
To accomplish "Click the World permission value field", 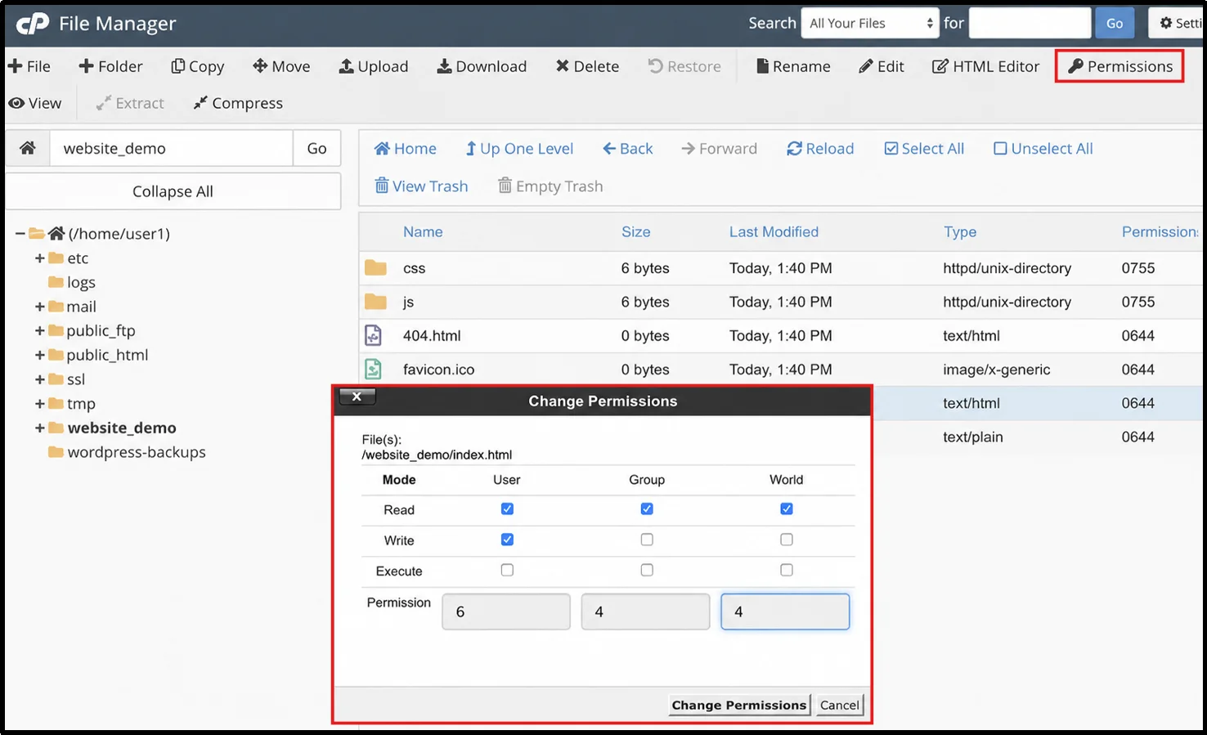I will 785,612.
